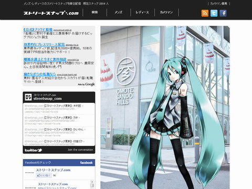Click the header tagline showing the snap count
This screenshot has width=252, height=189.
[66, 4]
